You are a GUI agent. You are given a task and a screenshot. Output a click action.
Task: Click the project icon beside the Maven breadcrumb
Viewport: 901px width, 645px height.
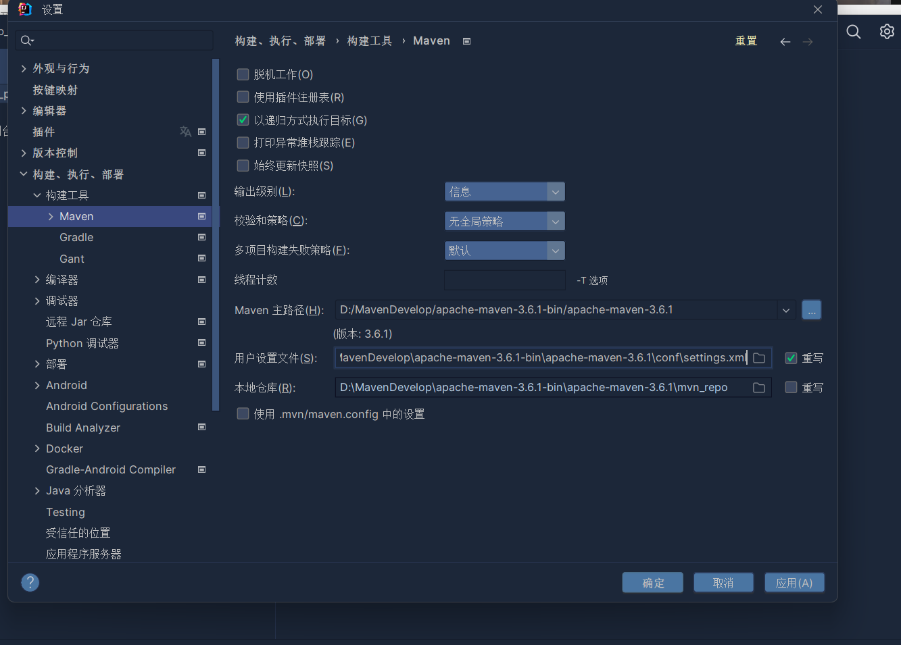click(x=466, y=41)
